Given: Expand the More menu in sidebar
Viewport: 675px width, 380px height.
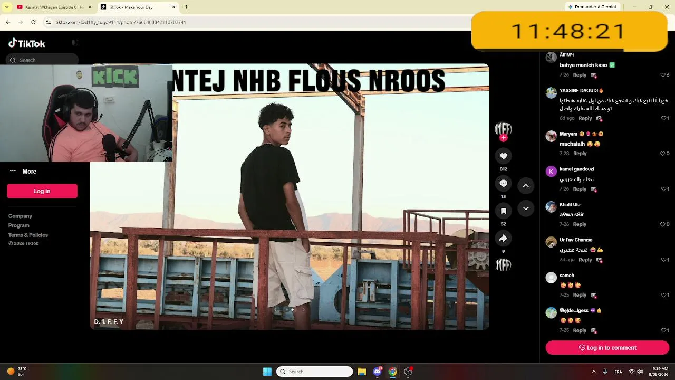Looking at the screenshot, I should [x=23, y=172].
